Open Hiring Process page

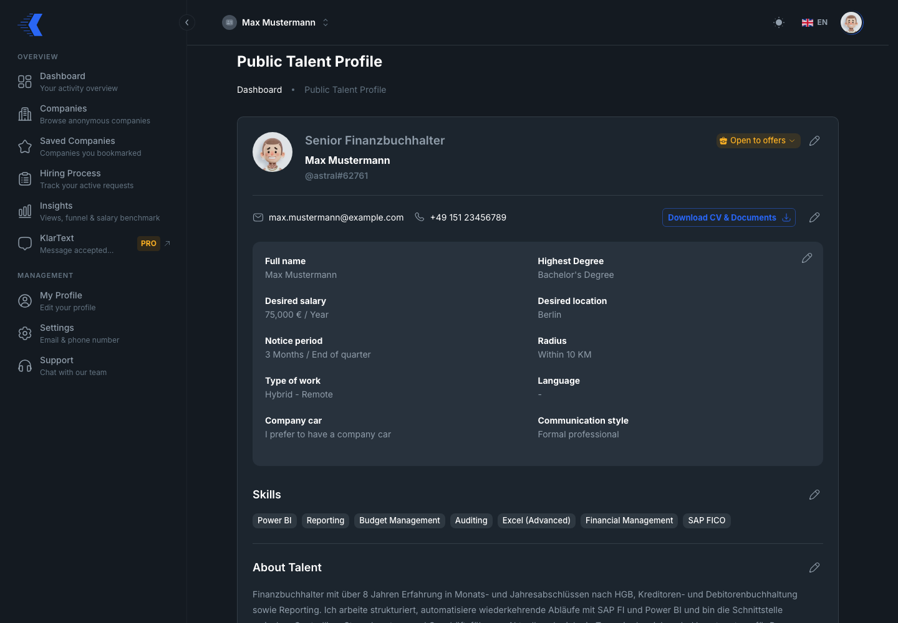(94, 179)
